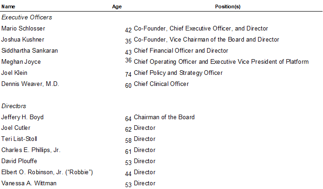323x189 pixels.
Task: Click the Teri List-Stoll row name
Action: click(19, 139)
